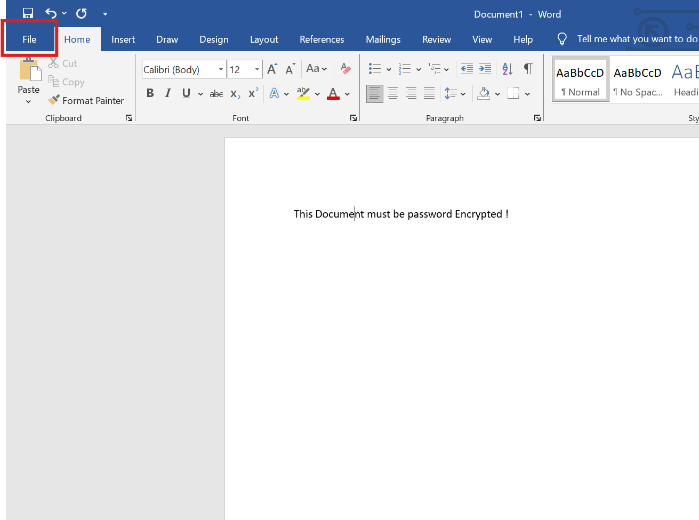Toggle Bold formatting
The width and height of the screenshot is (699, 520).
[x=150, y=93]
